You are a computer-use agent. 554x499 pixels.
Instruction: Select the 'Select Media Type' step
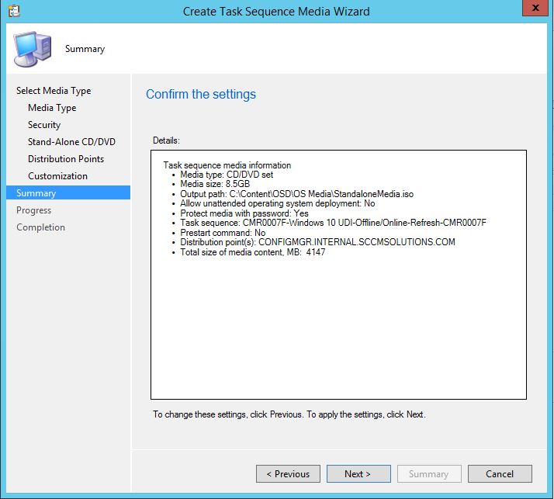(x=54, y=91)
